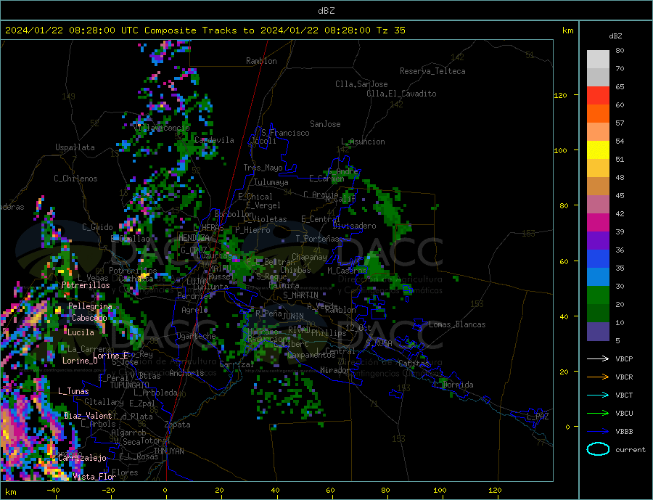Click the Uspallata map label
653x500 pixels.
(75, 147)
